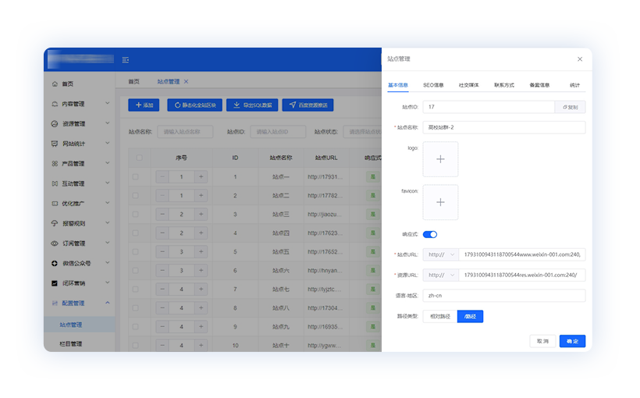Click 导出SQL数据 export button
The height and width of the screenshot is (398, 640).
click(252, 105)
